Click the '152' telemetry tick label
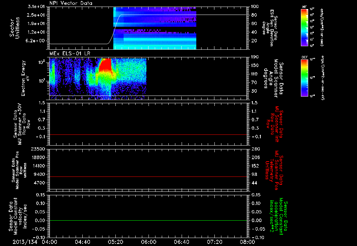357x246 pixels. pyautogui.click(x=255, y=166)
